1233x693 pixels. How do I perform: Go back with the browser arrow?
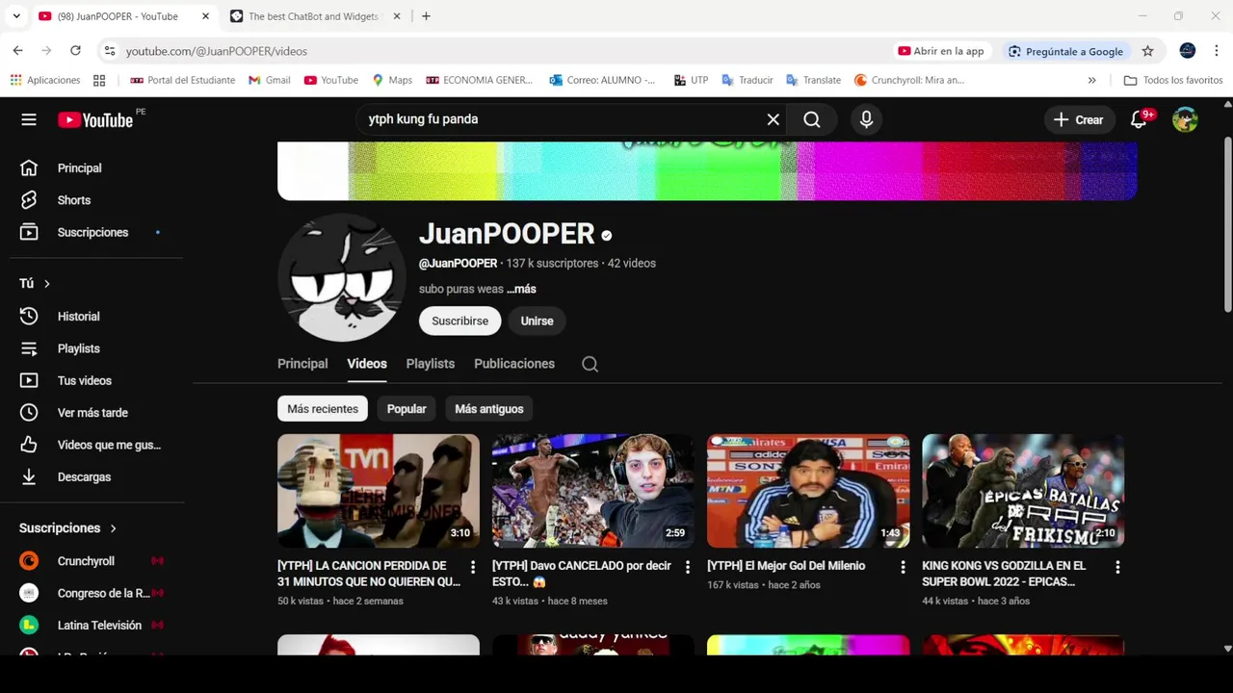17,51
